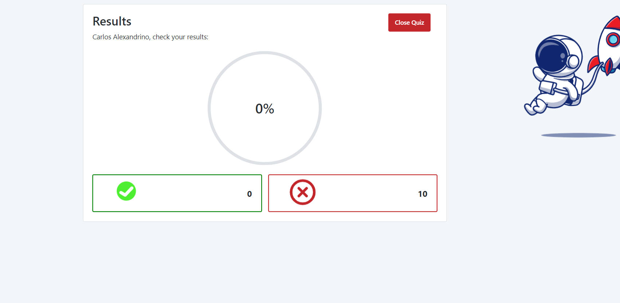The image size is (620, 303).
Task: Select the 0% score text
Action: (265, 109)
